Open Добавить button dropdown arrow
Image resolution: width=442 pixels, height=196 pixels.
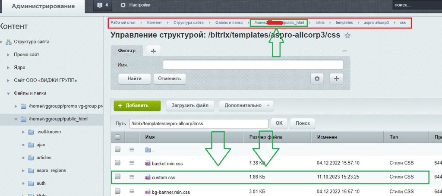point(155,106)
